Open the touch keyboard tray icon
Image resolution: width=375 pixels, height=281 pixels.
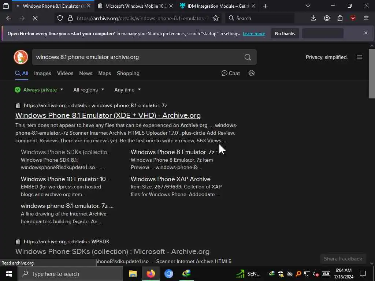pos(326,274)
